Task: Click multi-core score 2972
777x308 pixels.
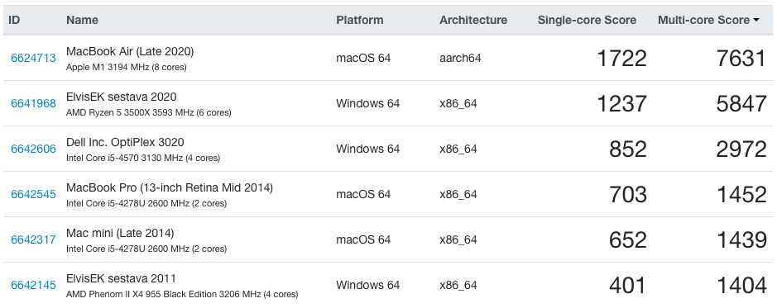Action: (x=741, y=149)
